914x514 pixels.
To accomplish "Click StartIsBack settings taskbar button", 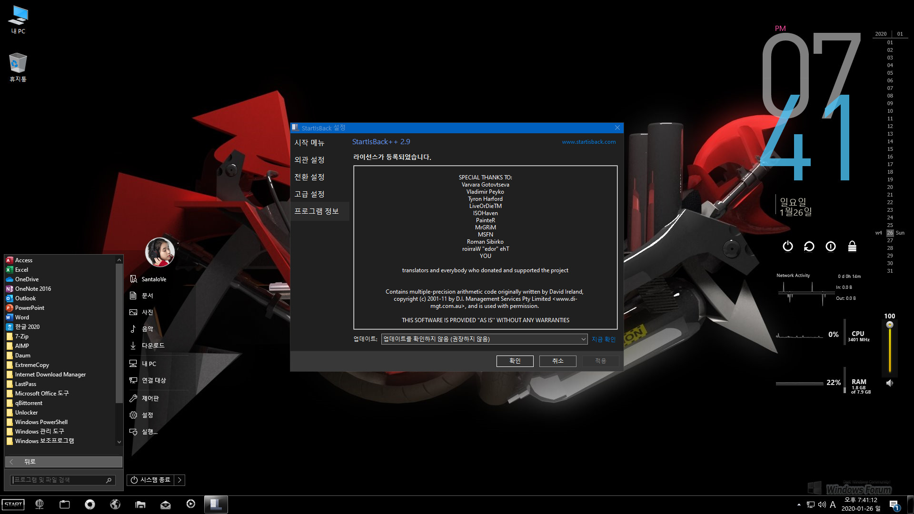I will (216, 504).
